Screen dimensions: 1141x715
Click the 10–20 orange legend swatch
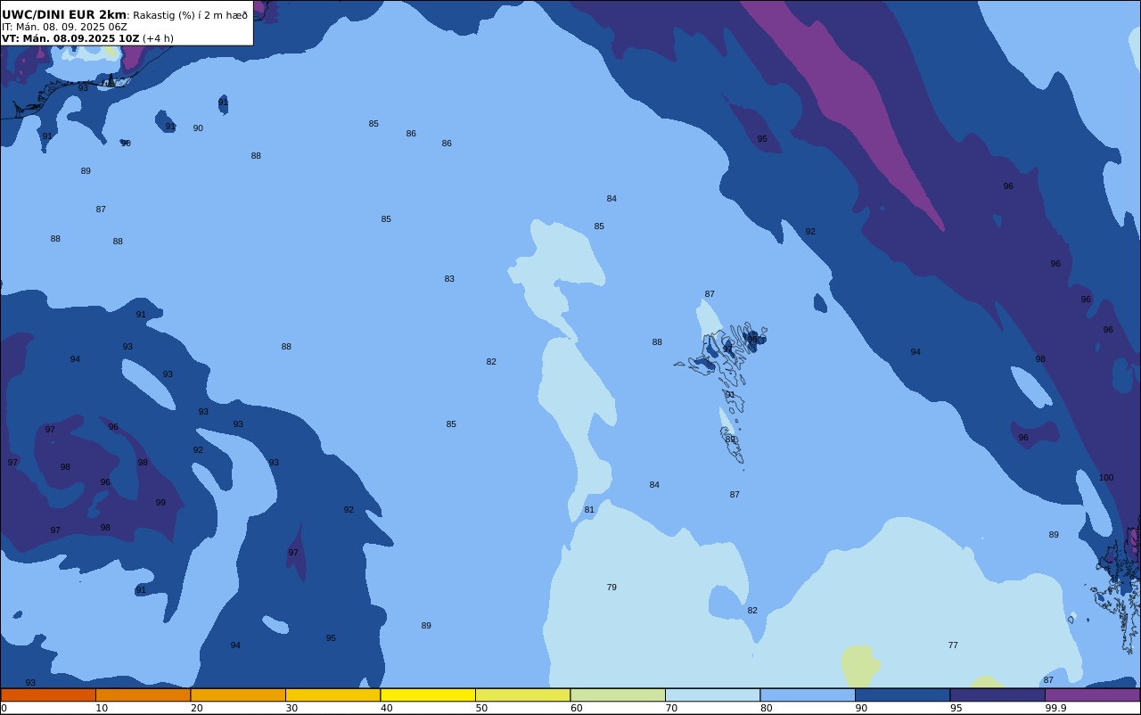(x=143, y=694)
